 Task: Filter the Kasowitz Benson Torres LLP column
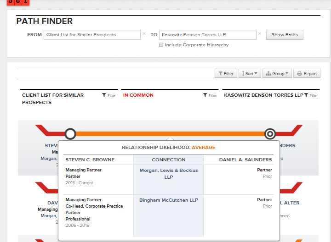point(311,95)
